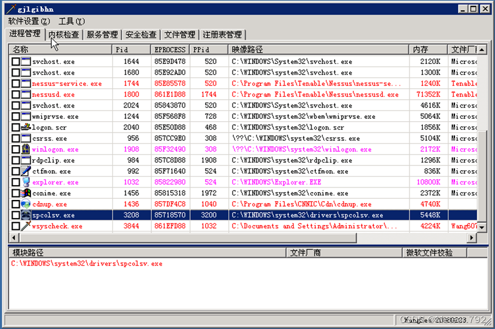495x329 pixels.
Task: Sort by the PPid column header
Action: (x=209, y=50)
